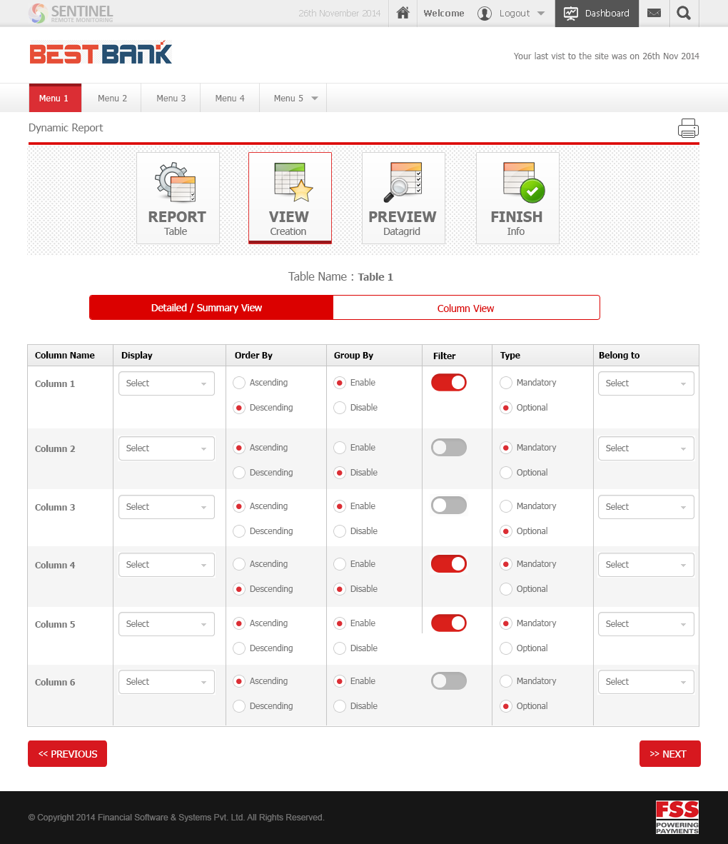Click the >> NEXT button
728x844 pixels.
click(669, 754)
